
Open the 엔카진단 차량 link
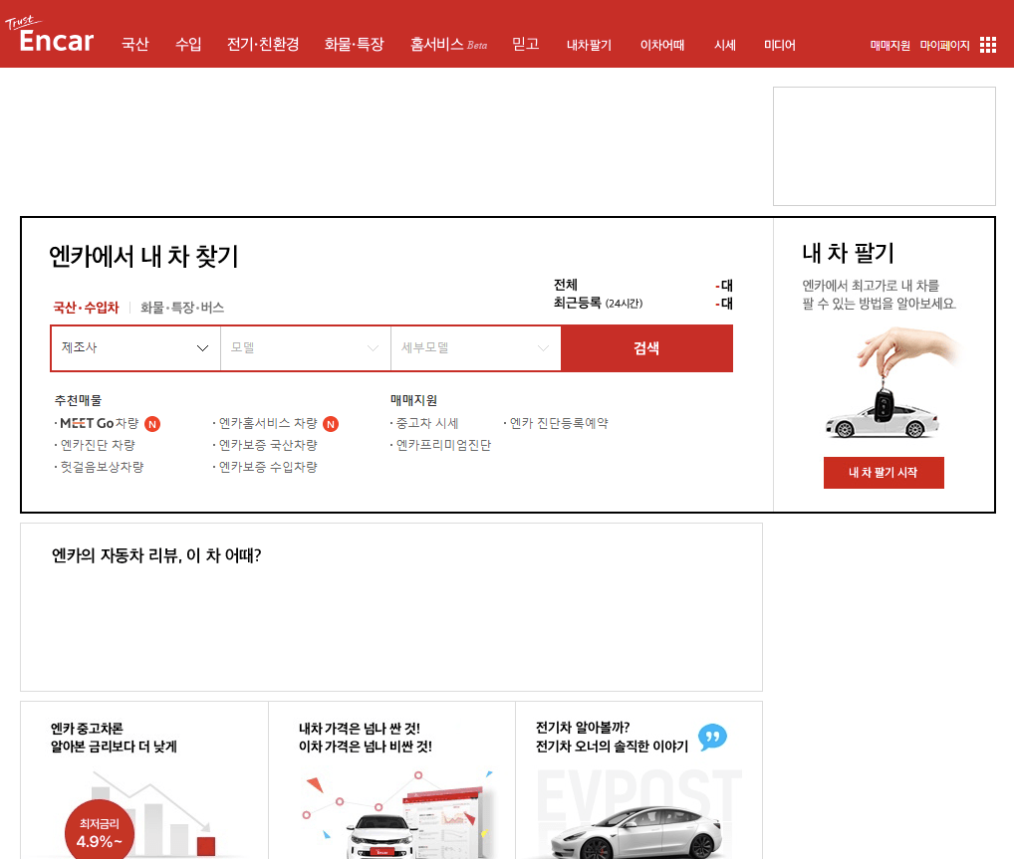click(98, 445)
